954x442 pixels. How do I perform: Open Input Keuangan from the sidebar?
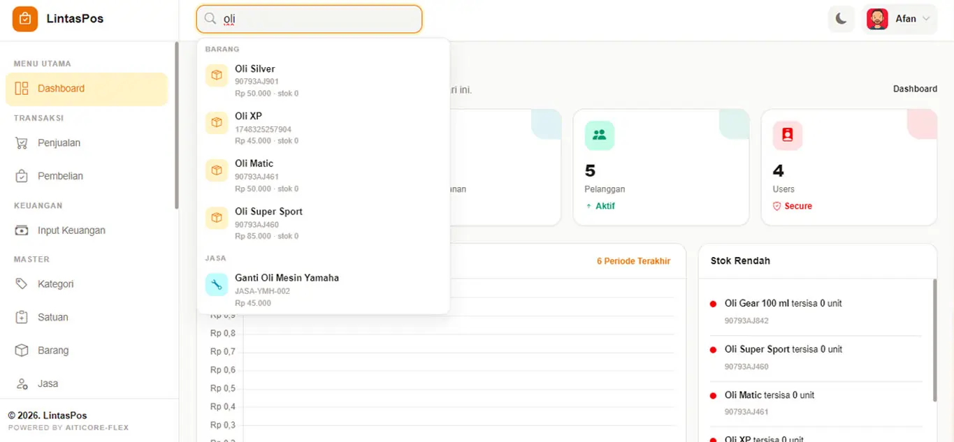pyautogui.click(x=71, y=230)
